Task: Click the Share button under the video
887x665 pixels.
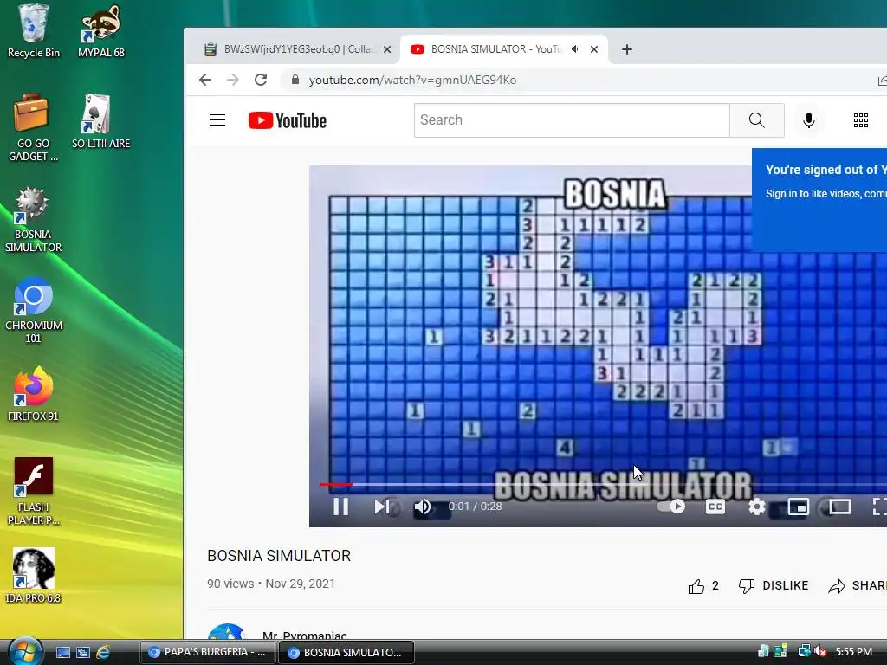Action: tap(857, 586)
